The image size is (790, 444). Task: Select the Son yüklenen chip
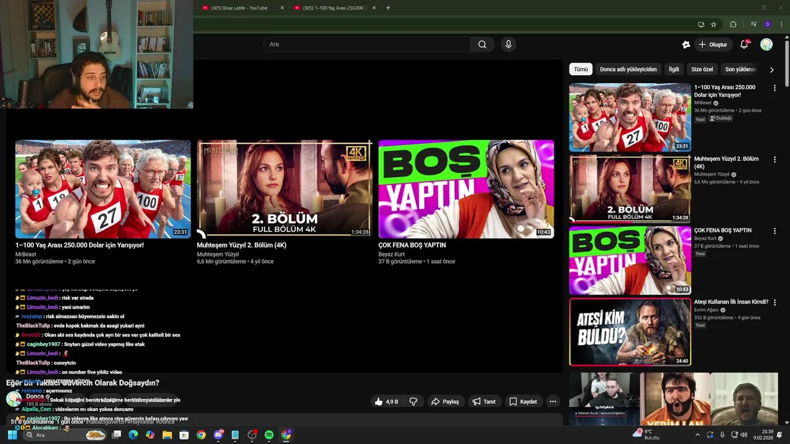741,70
